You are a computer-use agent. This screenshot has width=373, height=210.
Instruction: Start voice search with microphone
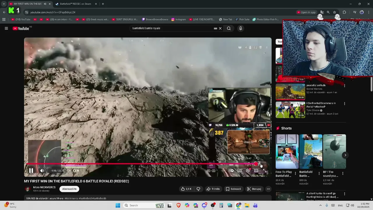click(240, 28)
